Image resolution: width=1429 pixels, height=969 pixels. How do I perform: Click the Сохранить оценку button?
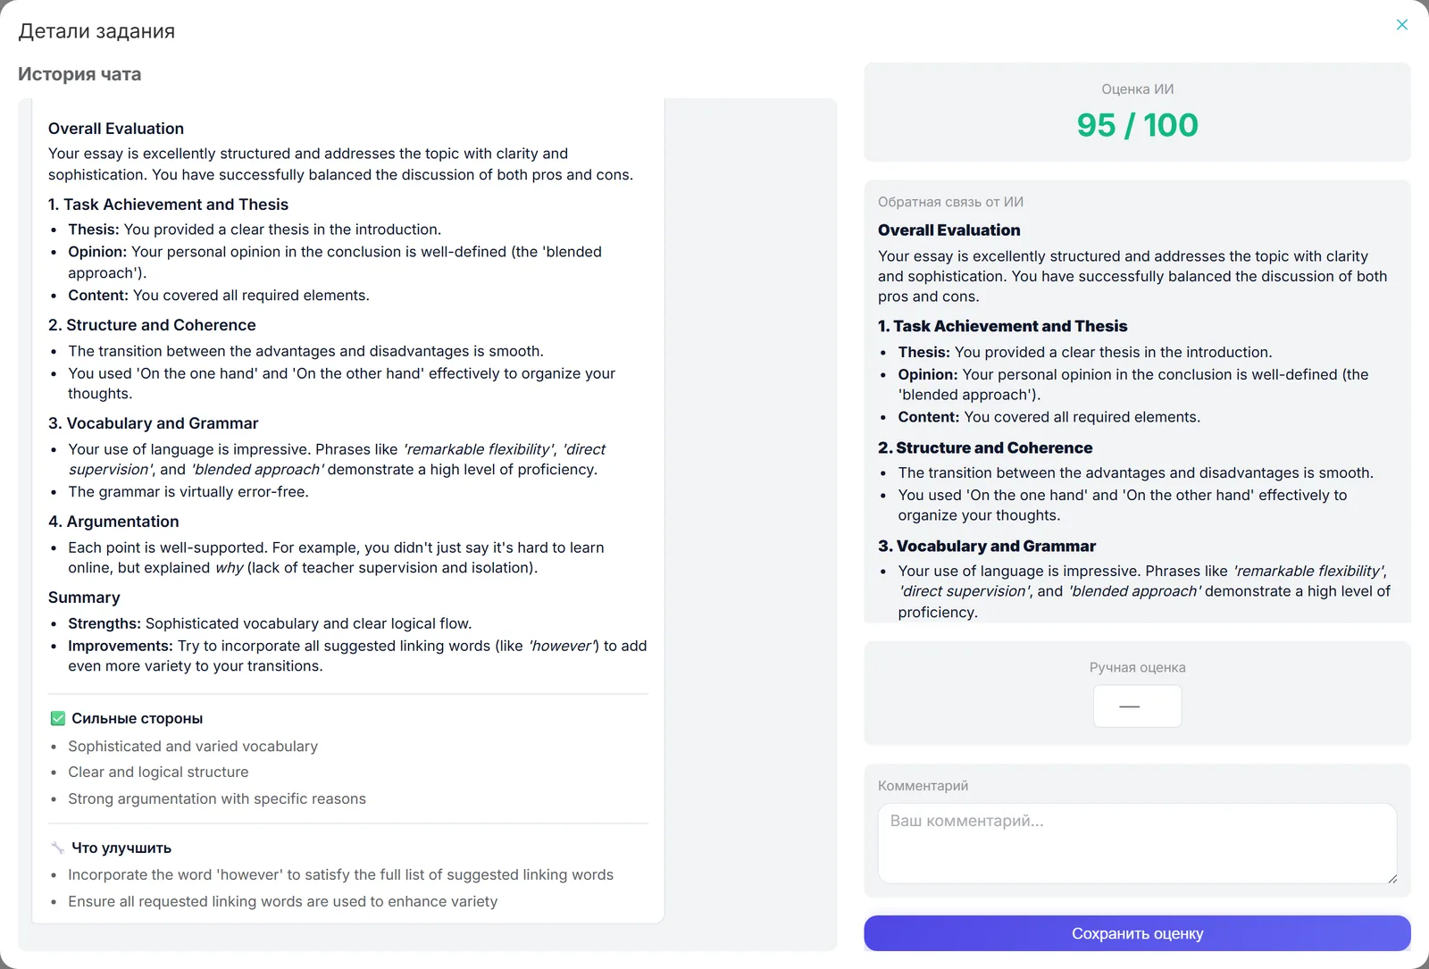(x=1137, y=933)
